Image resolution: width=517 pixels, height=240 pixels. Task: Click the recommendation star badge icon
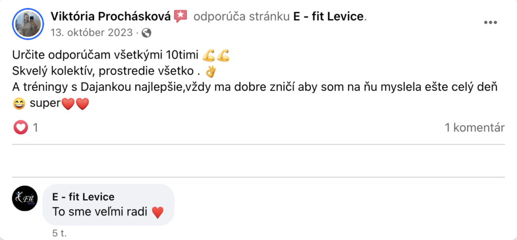(180, 16)
